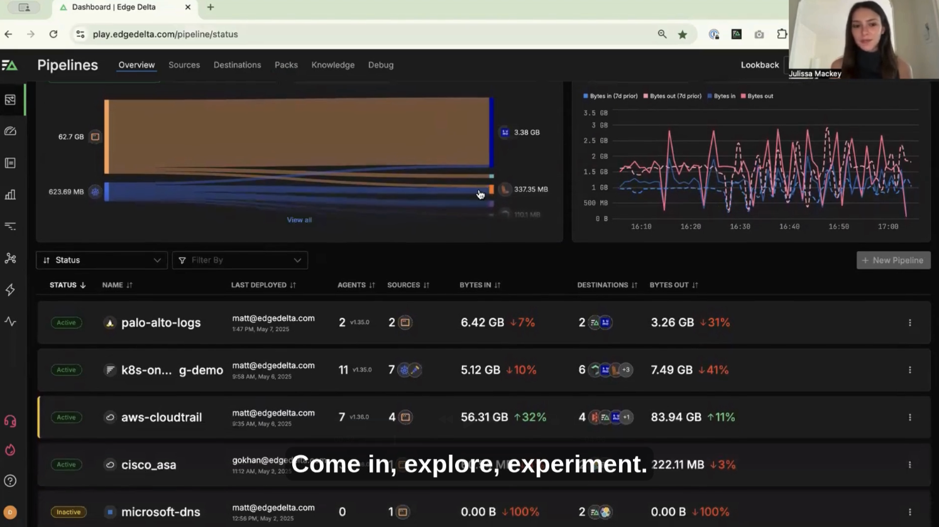
Task: Click the New Pipeline button
Action: 893,259
